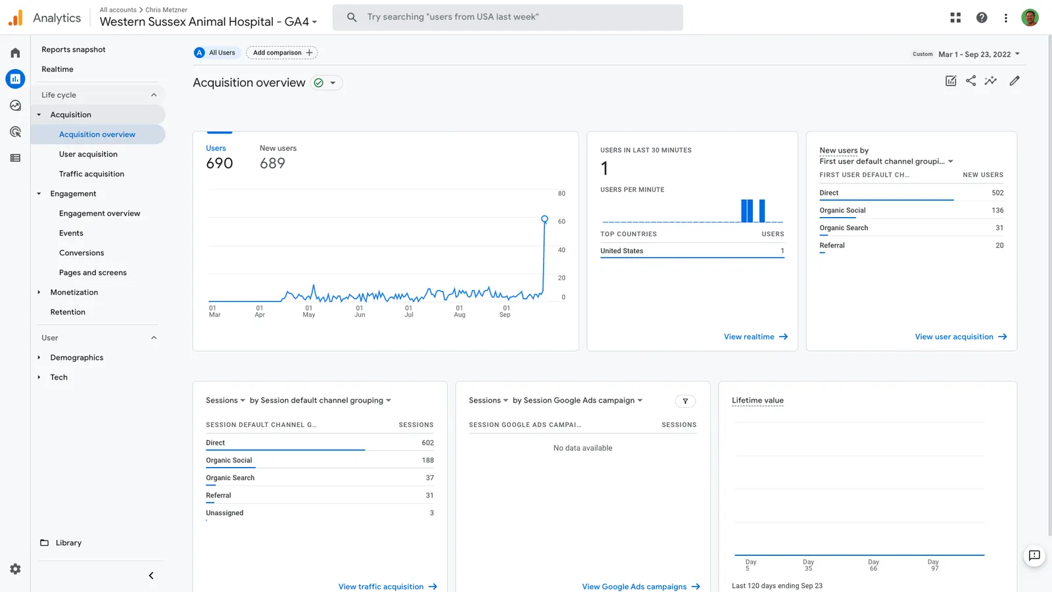This screenshot has height=592, width=1052.
Task: Click the search bar input field
Action: pyautogui.click(x=508, y=17)
